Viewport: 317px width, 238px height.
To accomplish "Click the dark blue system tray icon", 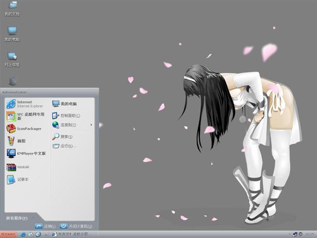I will point(295,235).
